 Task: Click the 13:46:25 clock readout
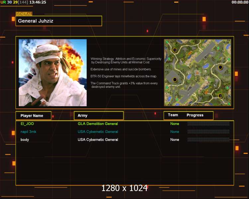(38, 2)
